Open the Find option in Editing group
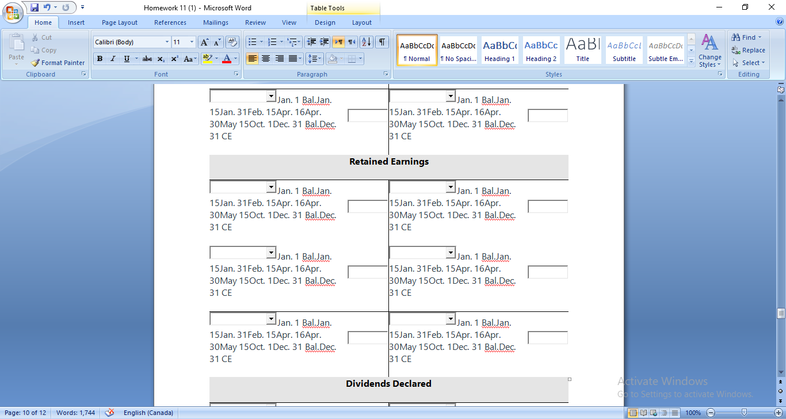Viewport: 786px width, 419px height. (x=747, y=37)
